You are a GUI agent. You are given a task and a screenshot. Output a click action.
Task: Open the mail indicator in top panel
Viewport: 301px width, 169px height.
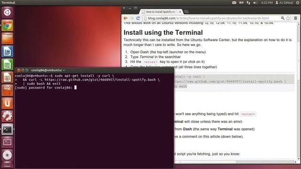coord(234,3)
